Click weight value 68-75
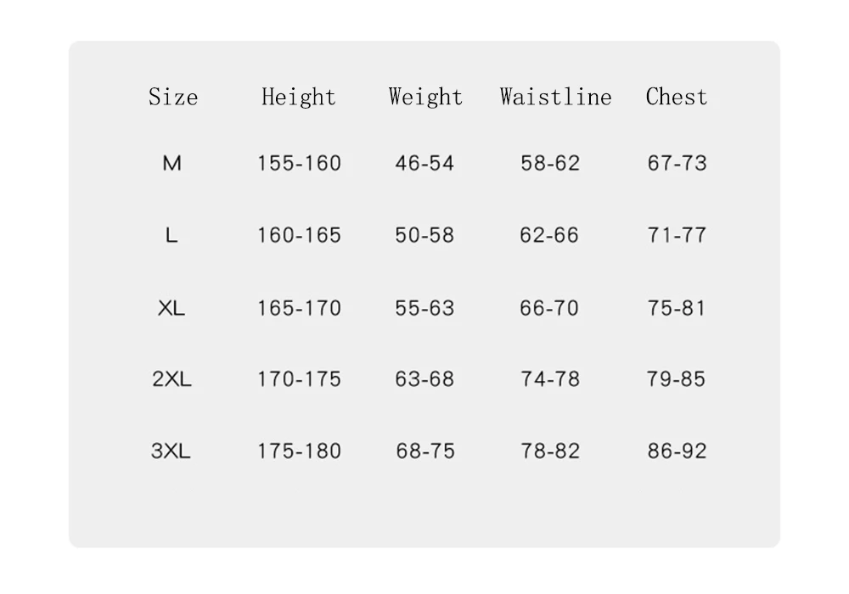 tap(425, 451)
